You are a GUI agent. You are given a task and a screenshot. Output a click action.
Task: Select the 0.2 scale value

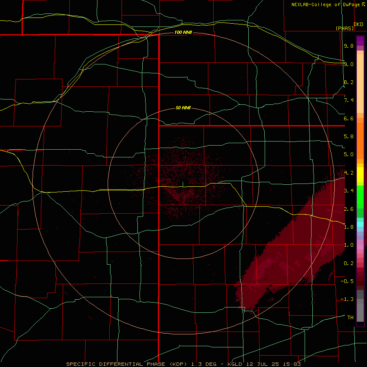click(349, 263)
